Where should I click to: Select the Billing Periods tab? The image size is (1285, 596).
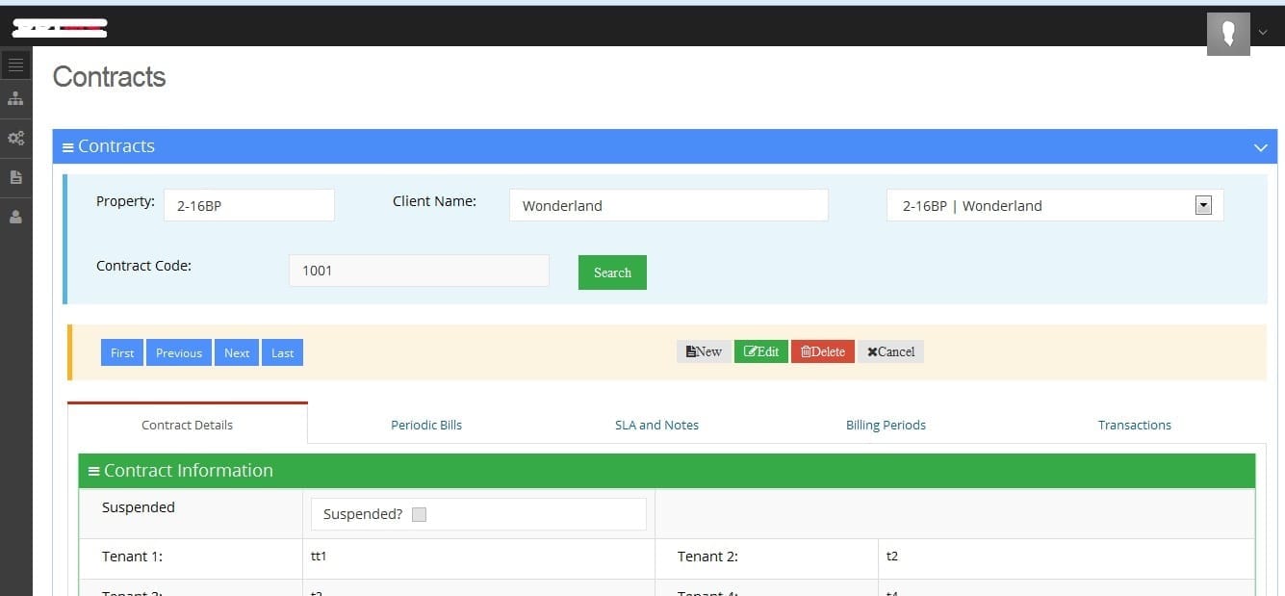tap(886, 425)
